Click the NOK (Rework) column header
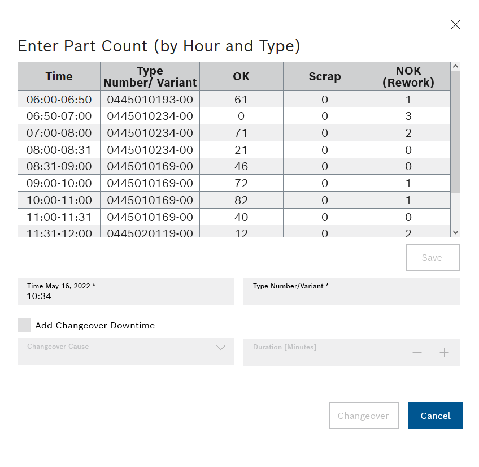 coord(408,76)
